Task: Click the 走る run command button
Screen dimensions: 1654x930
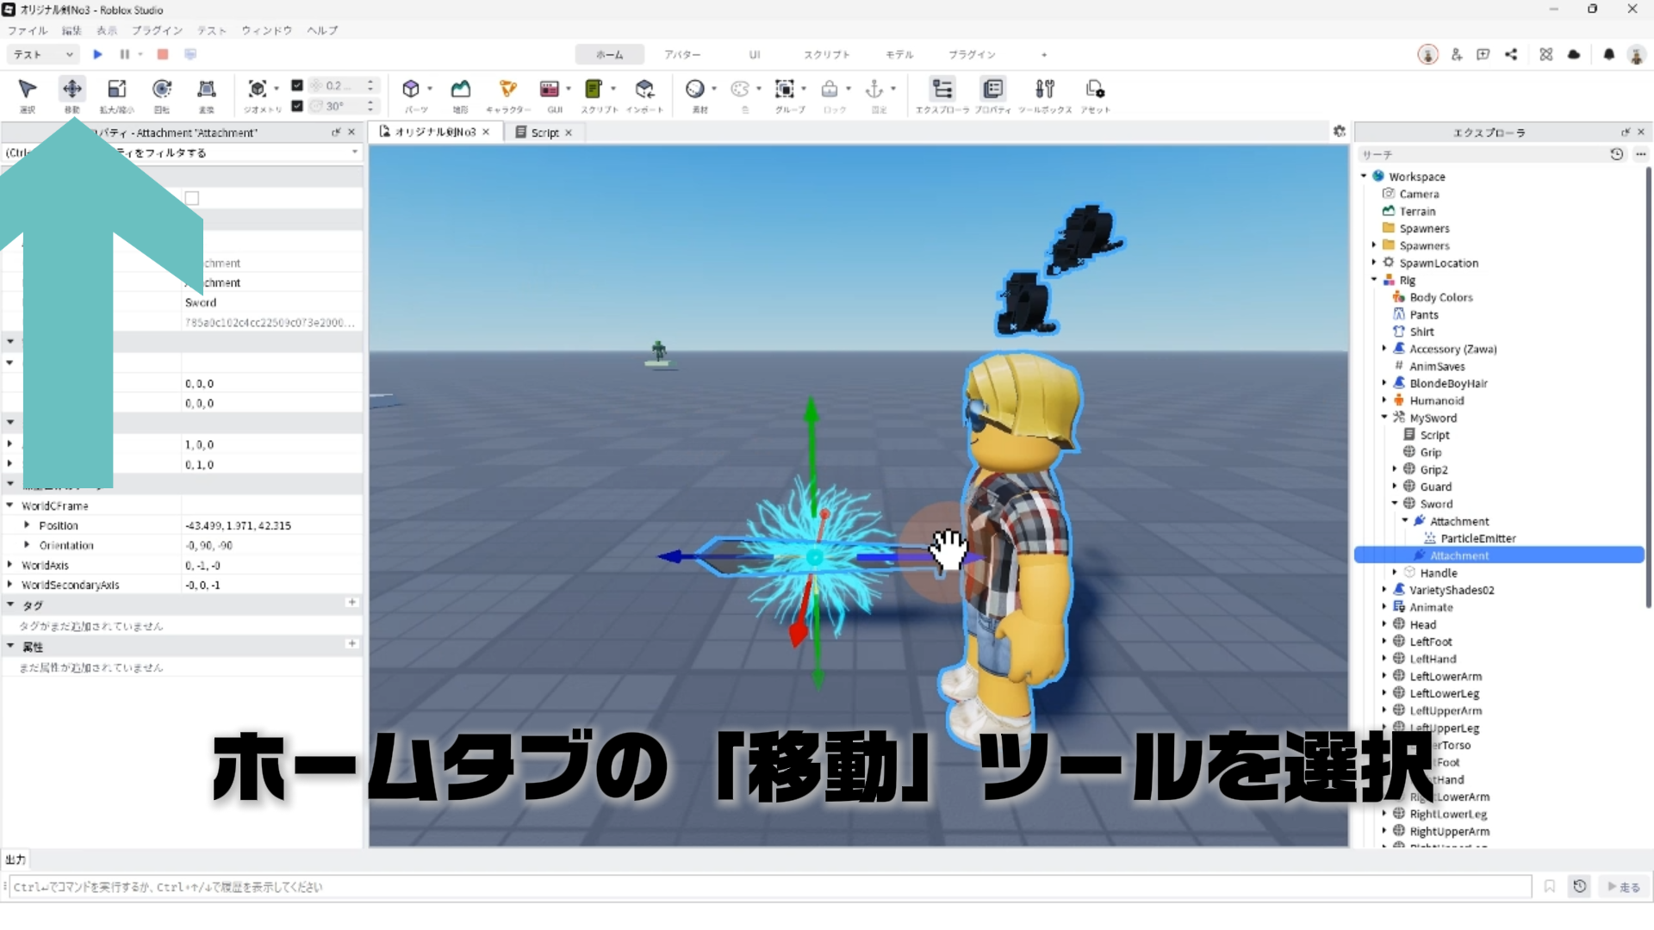Action: tap(1624, 887)
